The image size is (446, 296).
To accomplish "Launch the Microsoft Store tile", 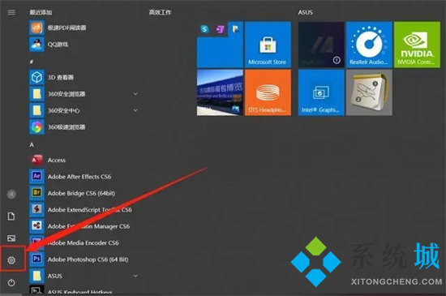I will tap(268, 45).
